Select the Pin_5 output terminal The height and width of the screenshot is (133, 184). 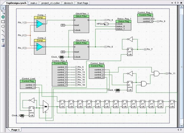coord(76,67)
